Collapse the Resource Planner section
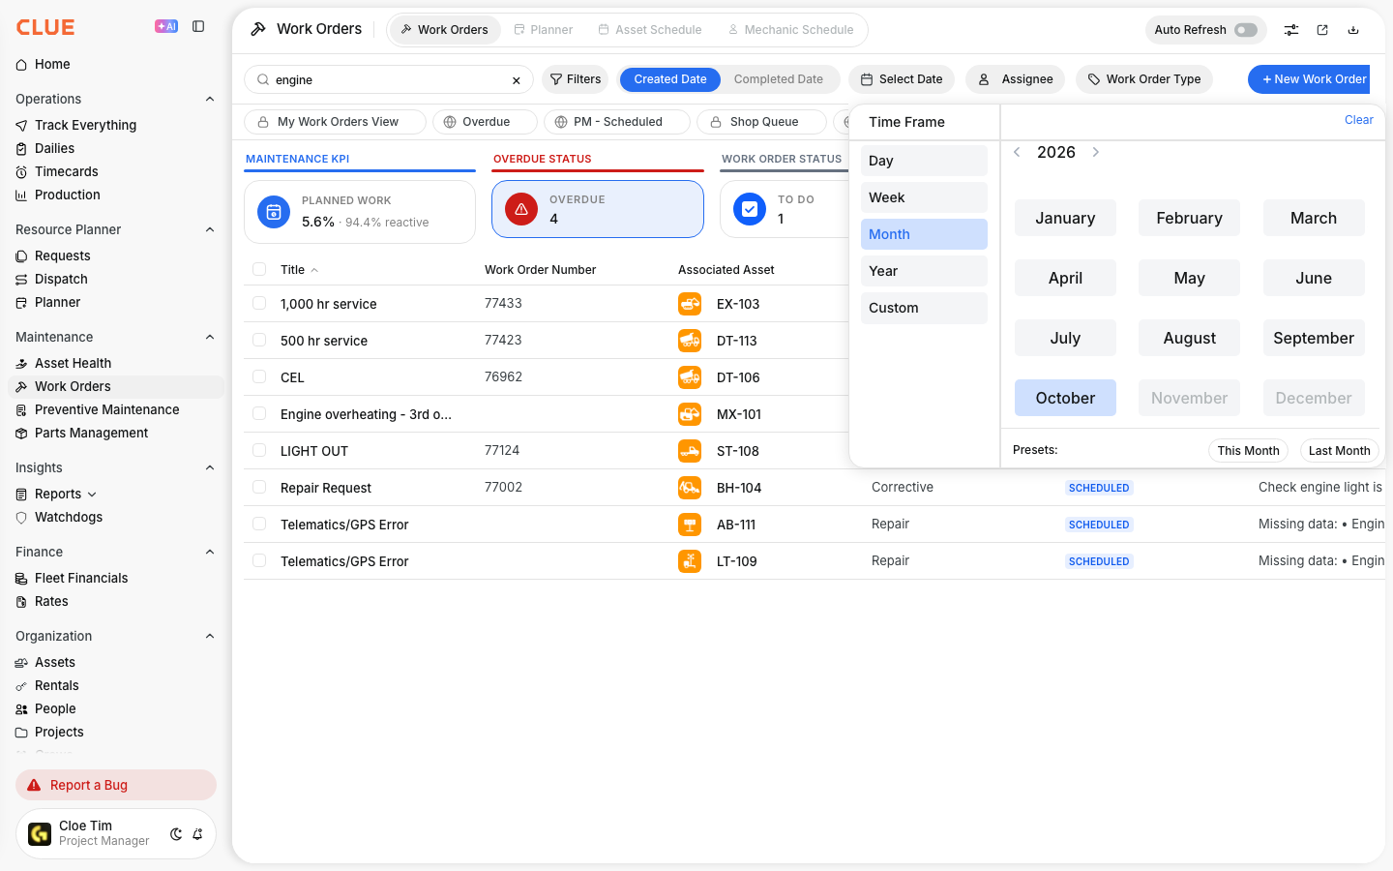The width and height of the screenshot is (1393, 871). [x=210, y=229]
